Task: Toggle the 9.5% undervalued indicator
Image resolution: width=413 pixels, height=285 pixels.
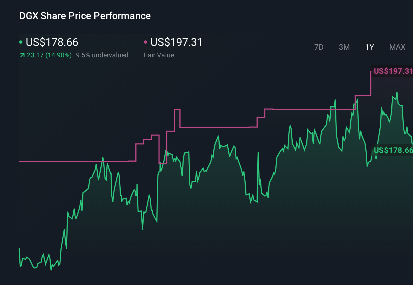Action: 102,55
